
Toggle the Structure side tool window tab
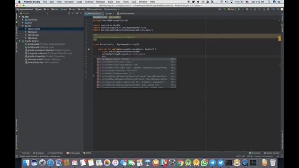click(17, 33)
